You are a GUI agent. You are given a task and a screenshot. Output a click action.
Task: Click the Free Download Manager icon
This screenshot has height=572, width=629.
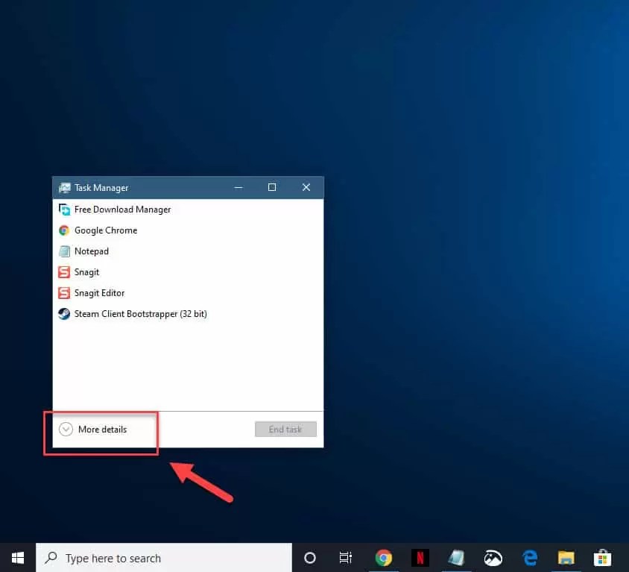point(64,210)
